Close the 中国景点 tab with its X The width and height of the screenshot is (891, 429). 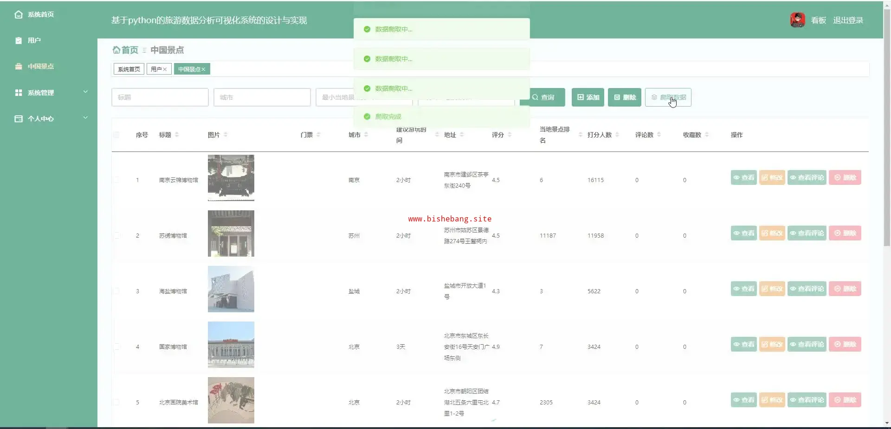pos(203,69)
